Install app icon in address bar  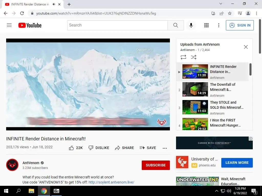213,13
